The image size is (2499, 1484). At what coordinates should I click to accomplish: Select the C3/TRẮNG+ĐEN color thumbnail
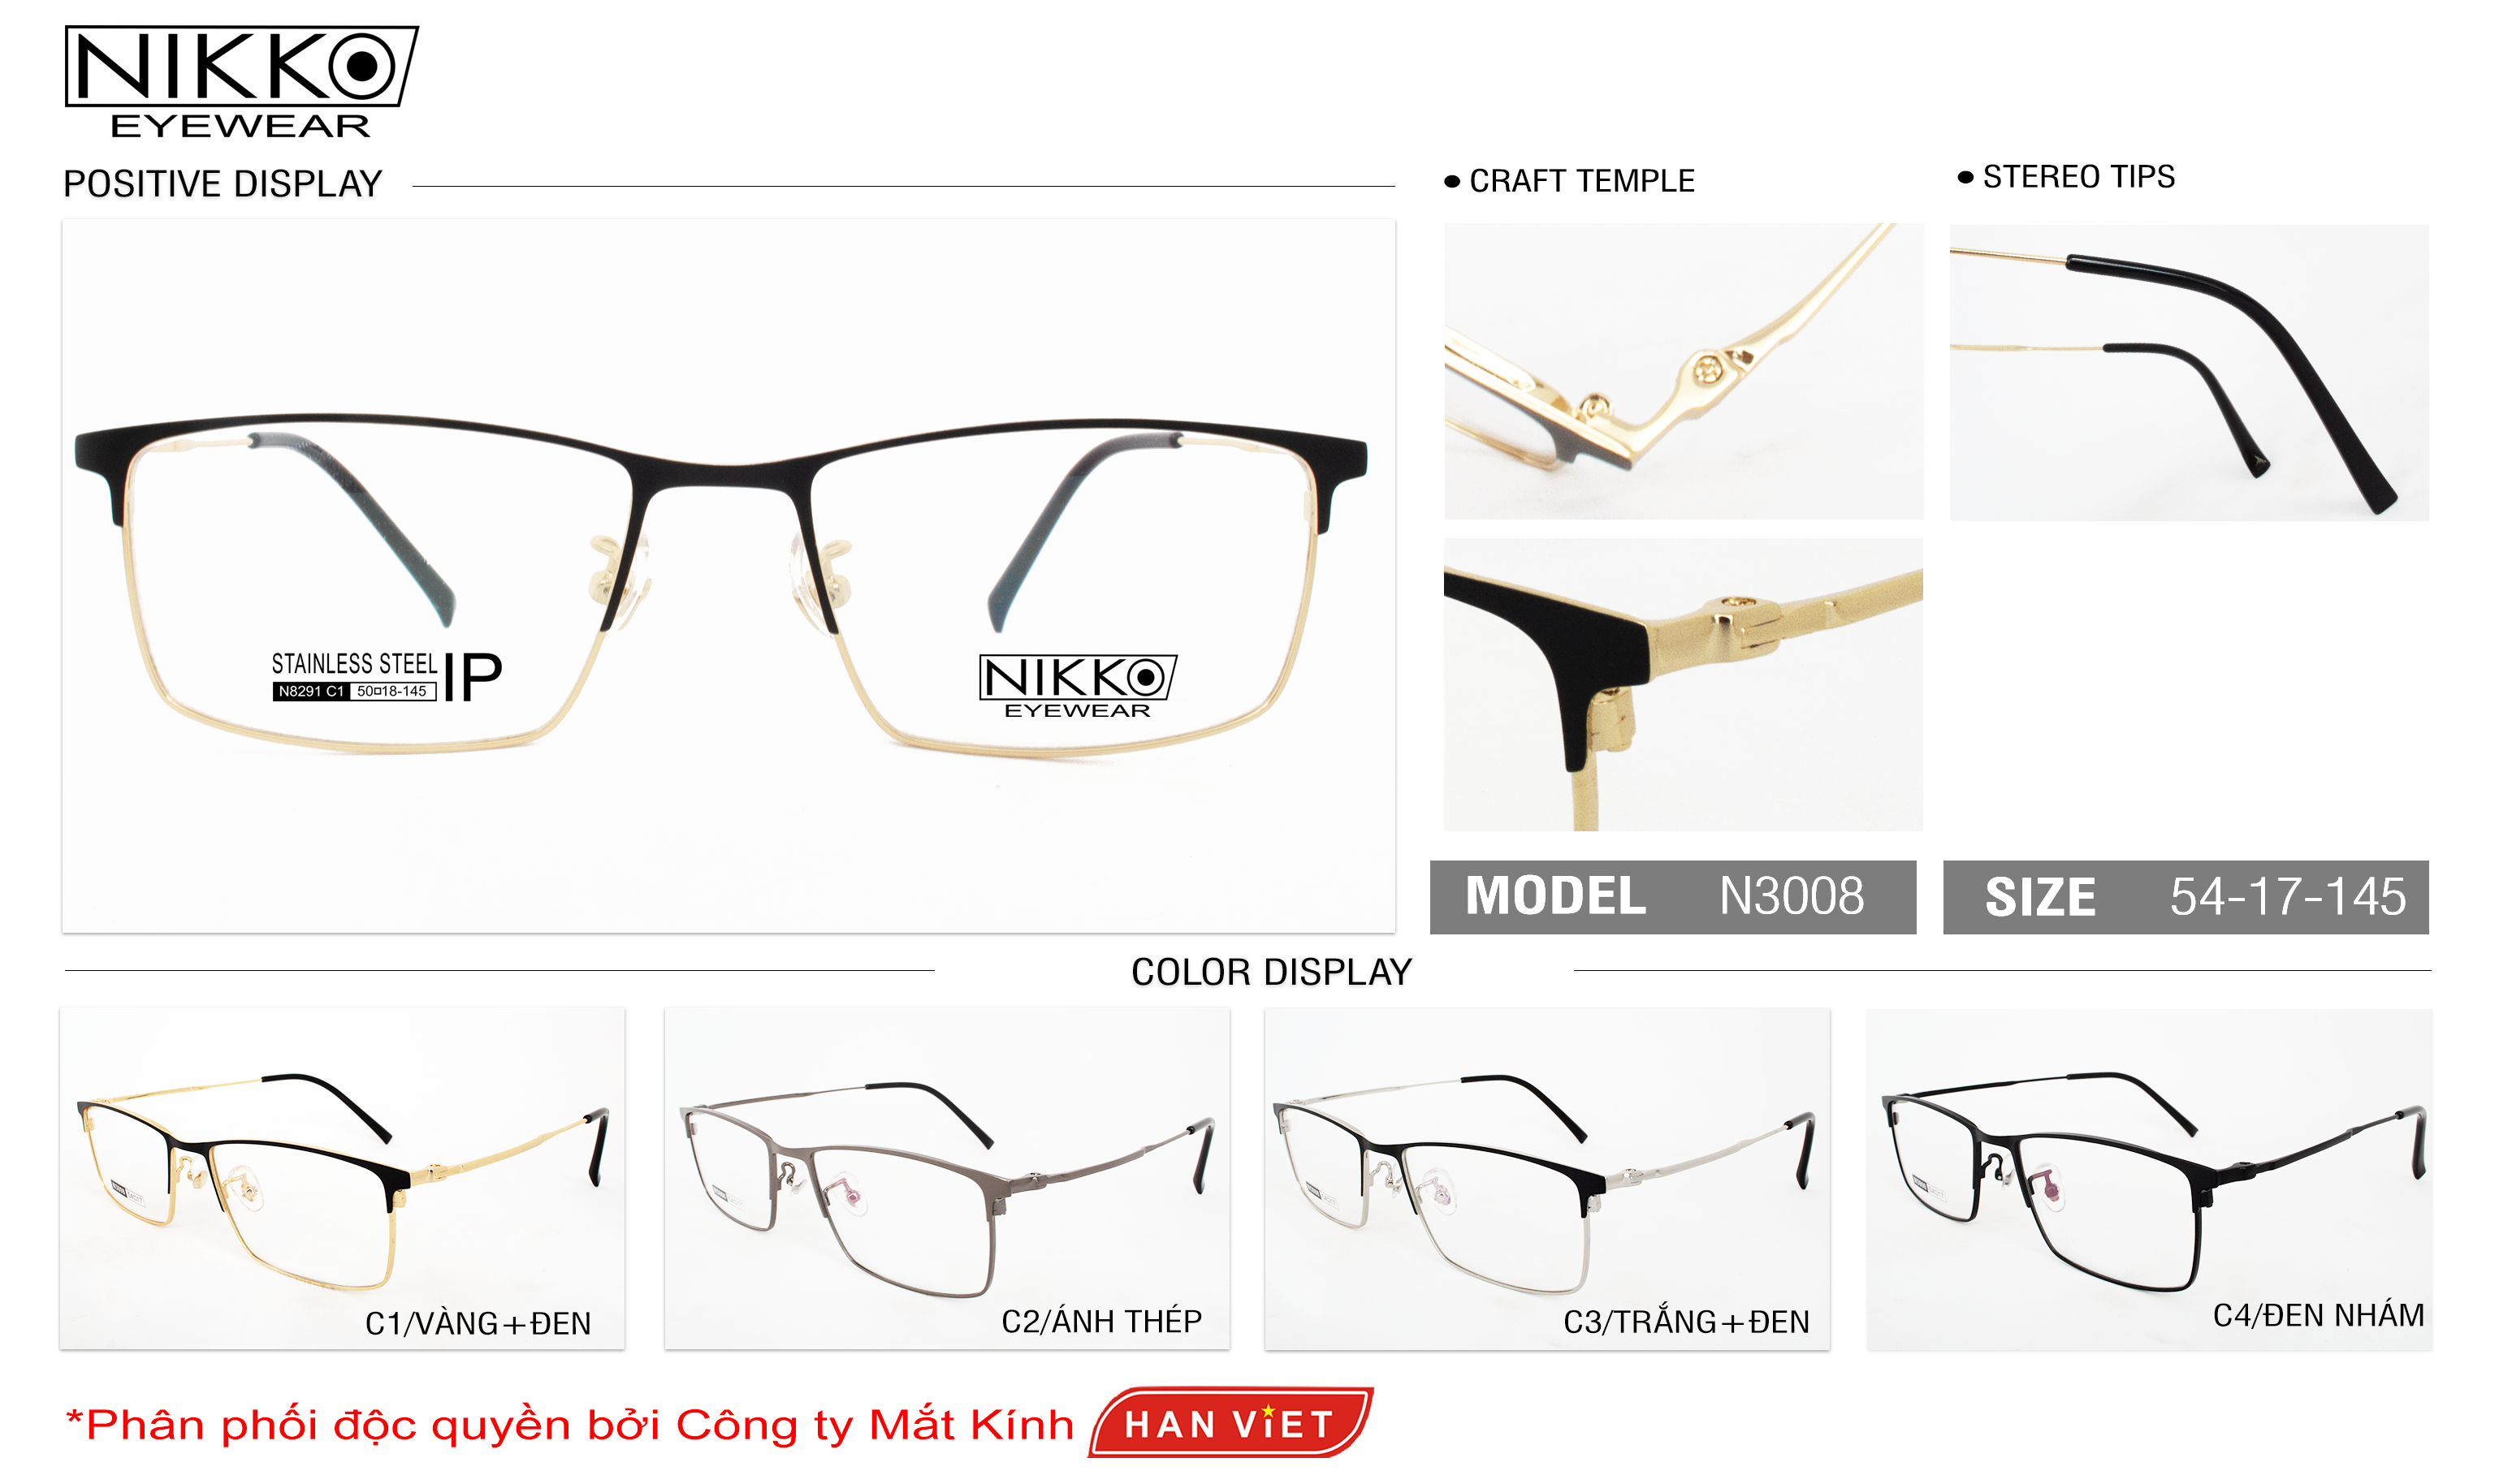click(x=1546, y=1178)
